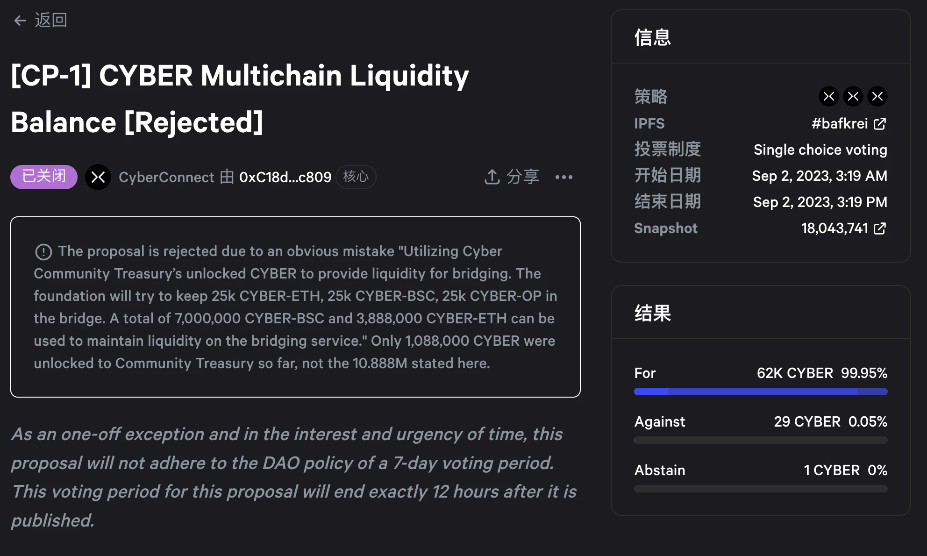This screenshot has height=556, width=927.
Task: Click the first X strategy icon
Action: point(829,95)
